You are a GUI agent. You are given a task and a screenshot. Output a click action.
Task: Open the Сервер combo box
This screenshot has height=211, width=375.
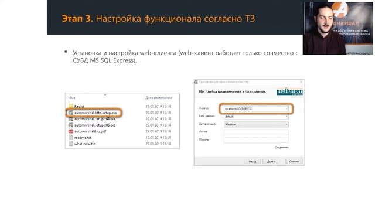coord(256,108)
